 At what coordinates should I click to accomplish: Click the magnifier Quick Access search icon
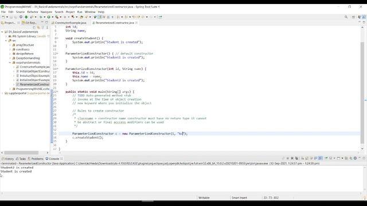(x=346, y=17)
